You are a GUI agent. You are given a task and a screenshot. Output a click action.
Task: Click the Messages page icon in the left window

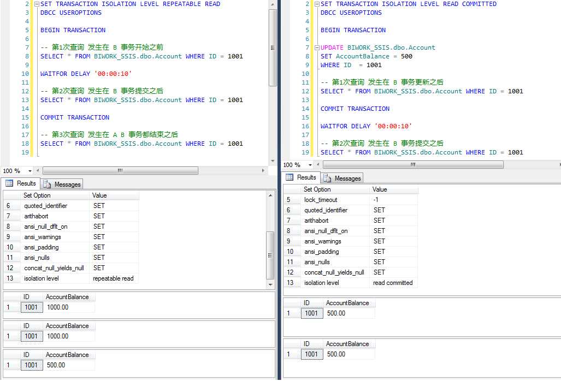point(47,184)
